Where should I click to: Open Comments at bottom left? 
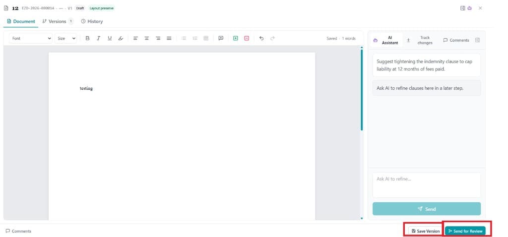[x=18, y=231]
